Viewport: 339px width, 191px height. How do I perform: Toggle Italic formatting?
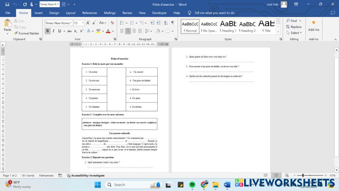tap(53, 31)
